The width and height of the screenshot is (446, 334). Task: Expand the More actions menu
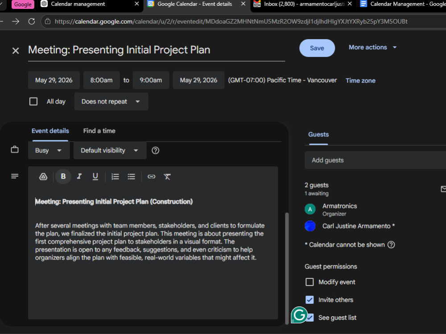pos(373,48)
